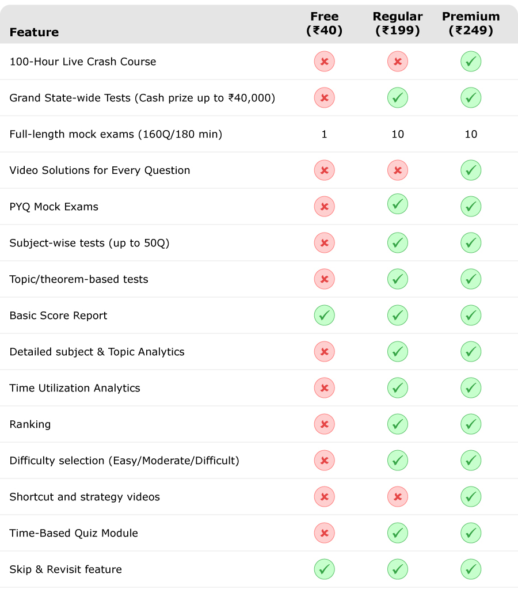Click Regular checkmark for Time-Based Quiz Module
This screenshot has height=593, width=518.
click(398, 533)
